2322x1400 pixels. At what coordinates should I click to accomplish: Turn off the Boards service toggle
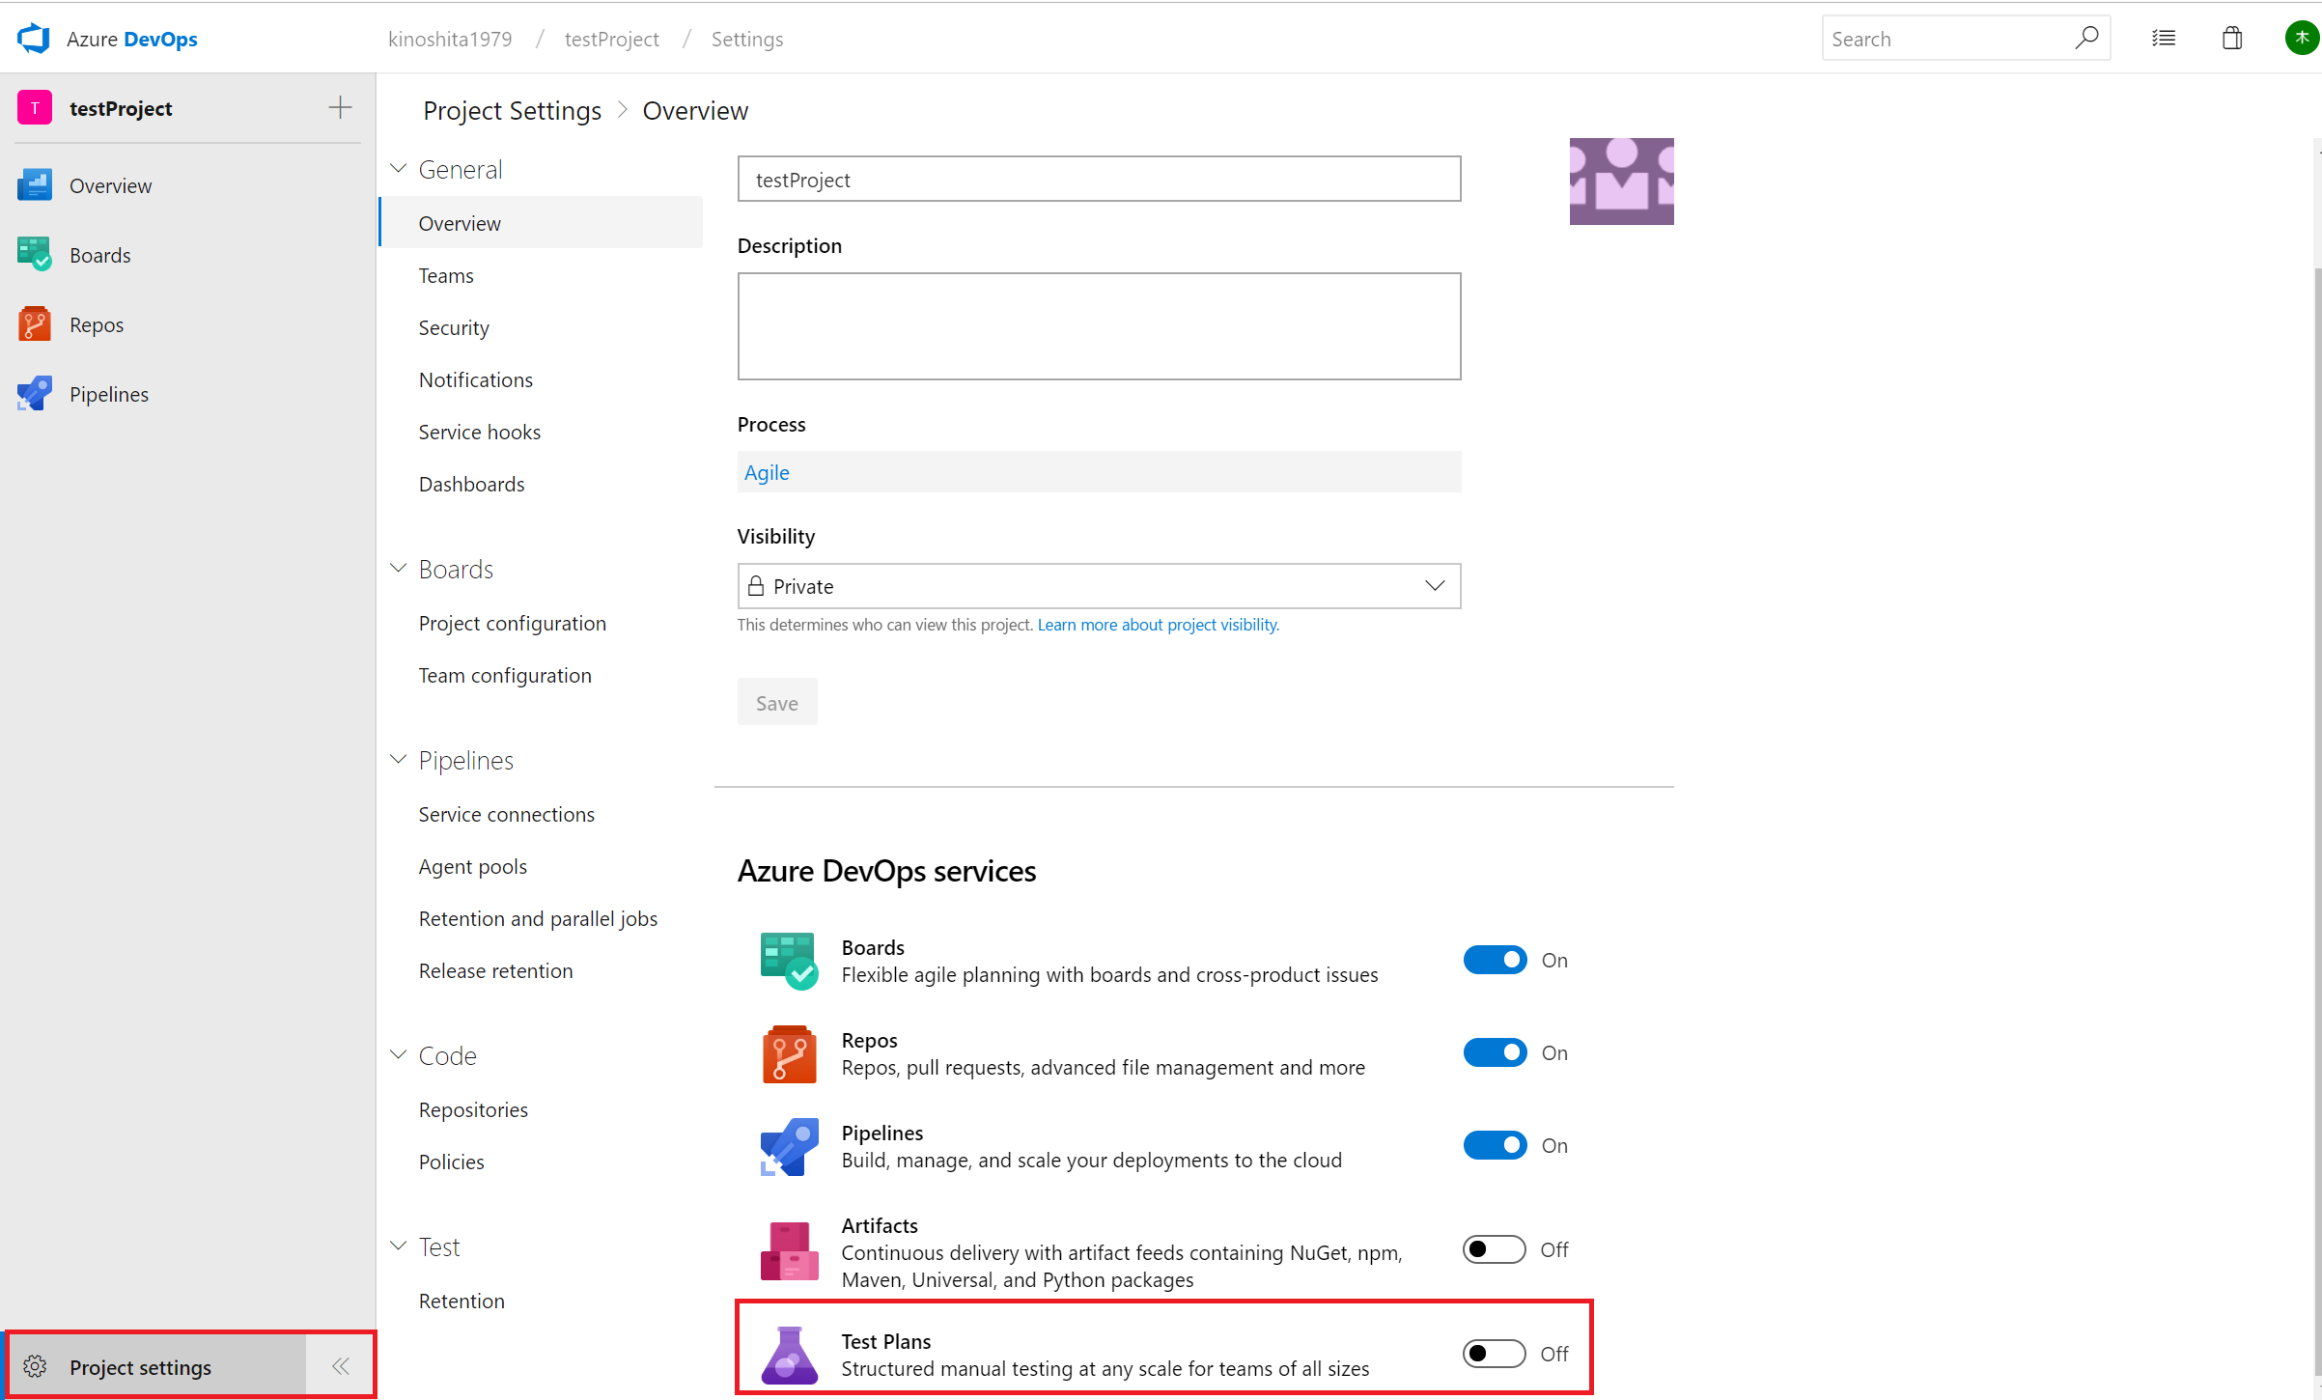1495,960
